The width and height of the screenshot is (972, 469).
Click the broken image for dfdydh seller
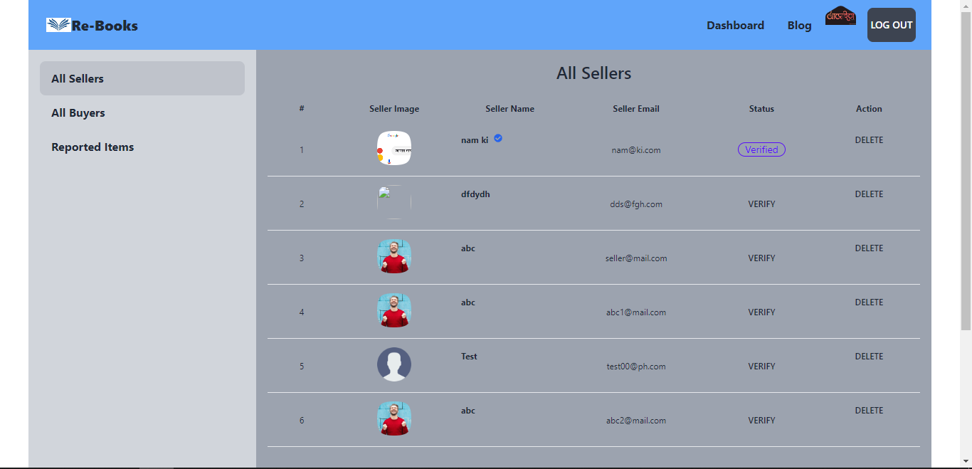coord(394,202)
